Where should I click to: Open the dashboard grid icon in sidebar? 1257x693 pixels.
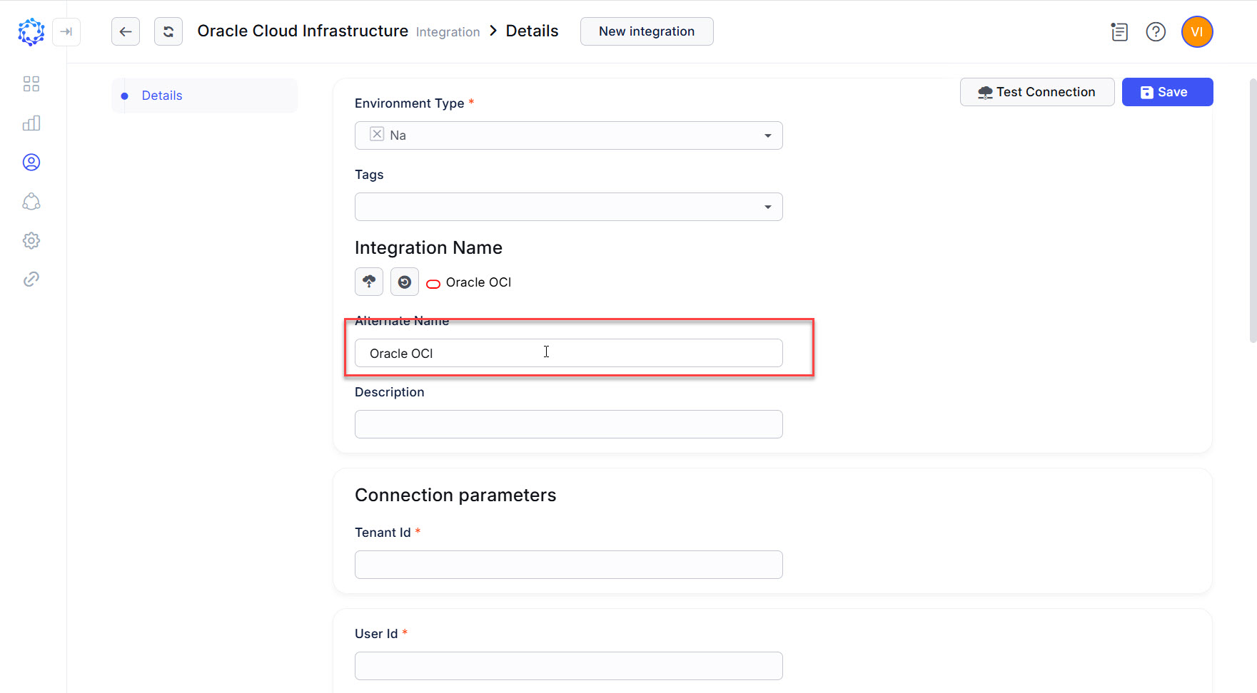point(31,83)
